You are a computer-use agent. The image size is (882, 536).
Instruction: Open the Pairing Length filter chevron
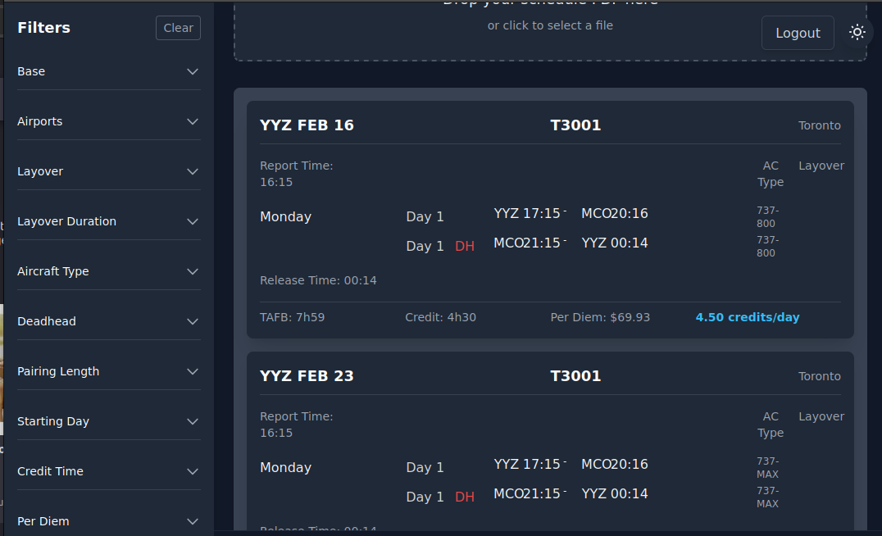pyautogui.click(x=193, y=371)
